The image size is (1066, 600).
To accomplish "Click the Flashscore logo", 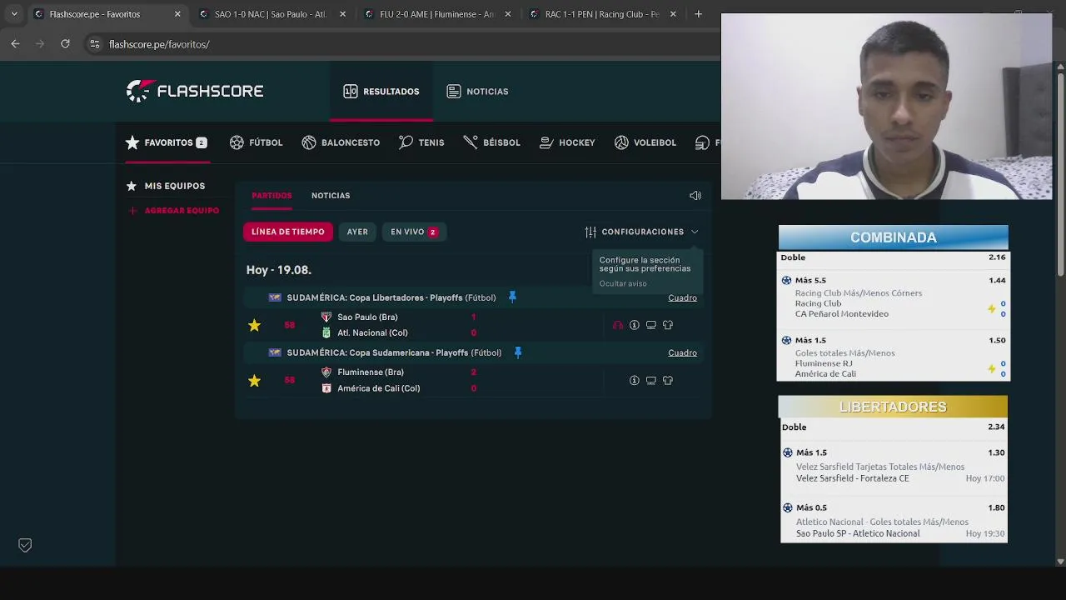I will coord(195,91).
